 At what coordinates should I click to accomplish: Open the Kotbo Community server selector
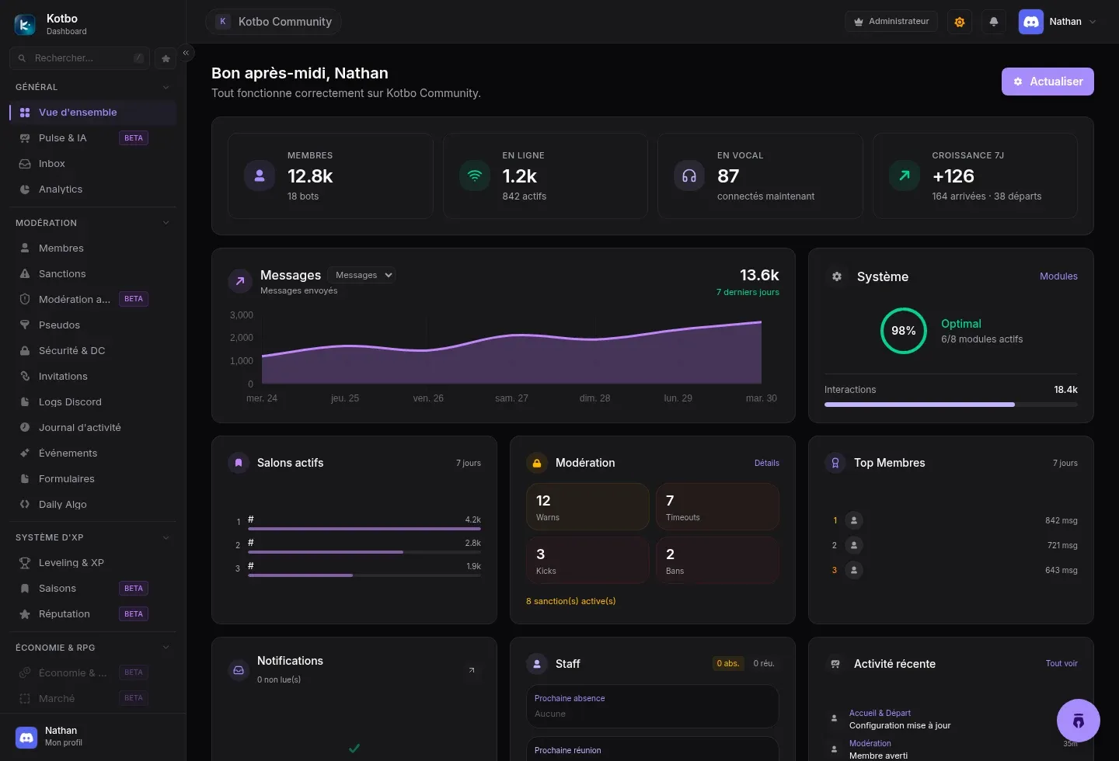coord(274,22)
